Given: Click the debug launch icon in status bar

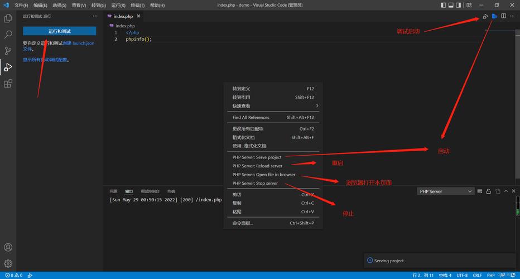Looking at the screenshot, I should pos(30,275).
